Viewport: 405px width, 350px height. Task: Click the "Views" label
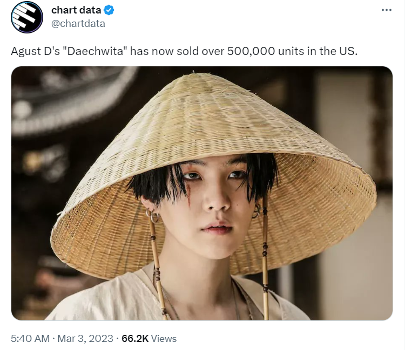[x=164, y=338]
